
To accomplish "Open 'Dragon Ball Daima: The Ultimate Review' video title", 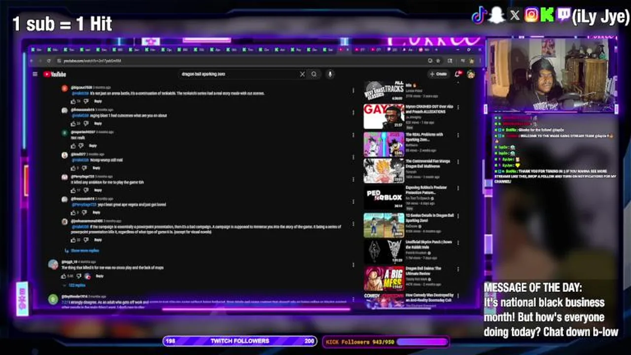I will pos(423,271).
